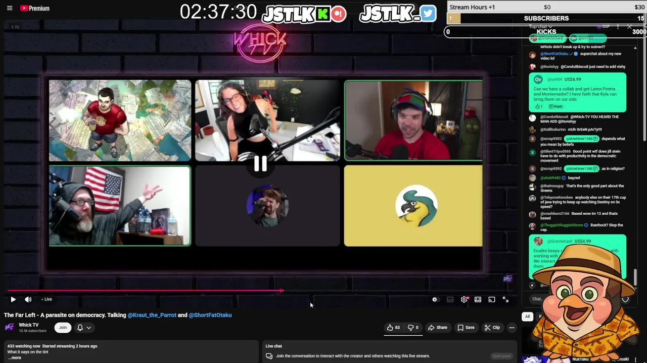647x363 pixels.
Task: Open @Kraut_the_Parrot link in title
Action: pos(152,315)
